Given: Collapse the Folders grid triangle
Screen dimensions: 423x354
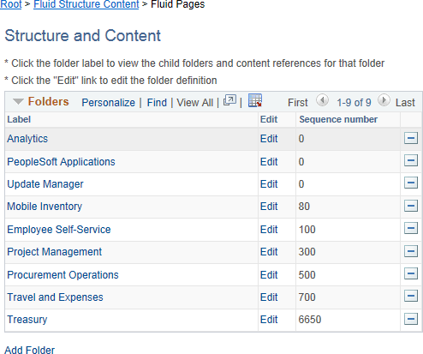Looking at the screenshot, I should [18, 101].
